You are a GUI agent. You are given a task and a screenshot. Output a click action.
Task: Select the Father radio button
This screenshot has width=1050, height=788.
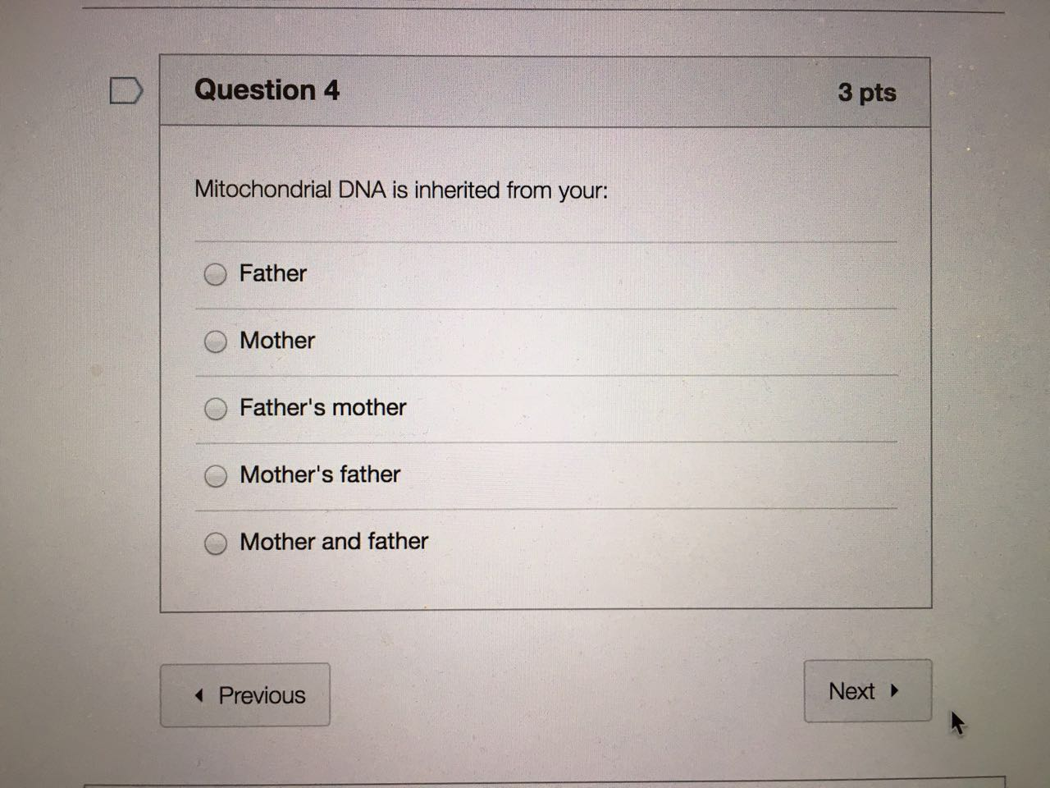216,274
